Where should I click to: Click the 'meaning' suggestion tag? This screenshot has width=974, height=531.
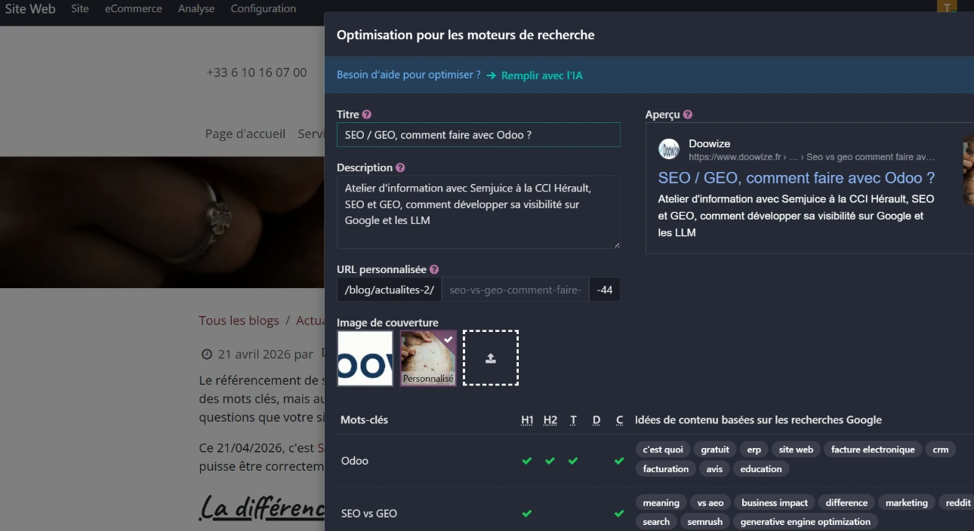661,503
